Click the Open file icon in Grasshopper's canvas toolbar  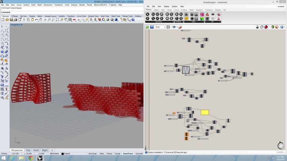pos(147,27)
